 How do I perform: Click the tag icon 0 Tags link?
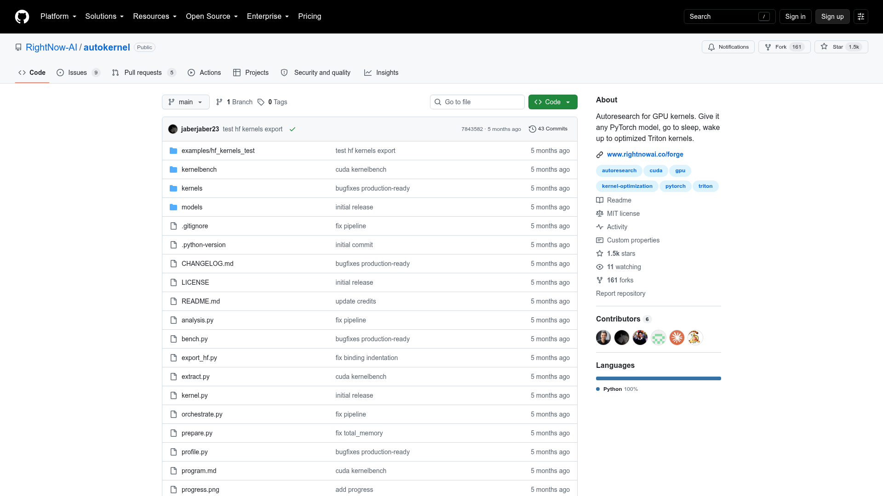(272, 102)
